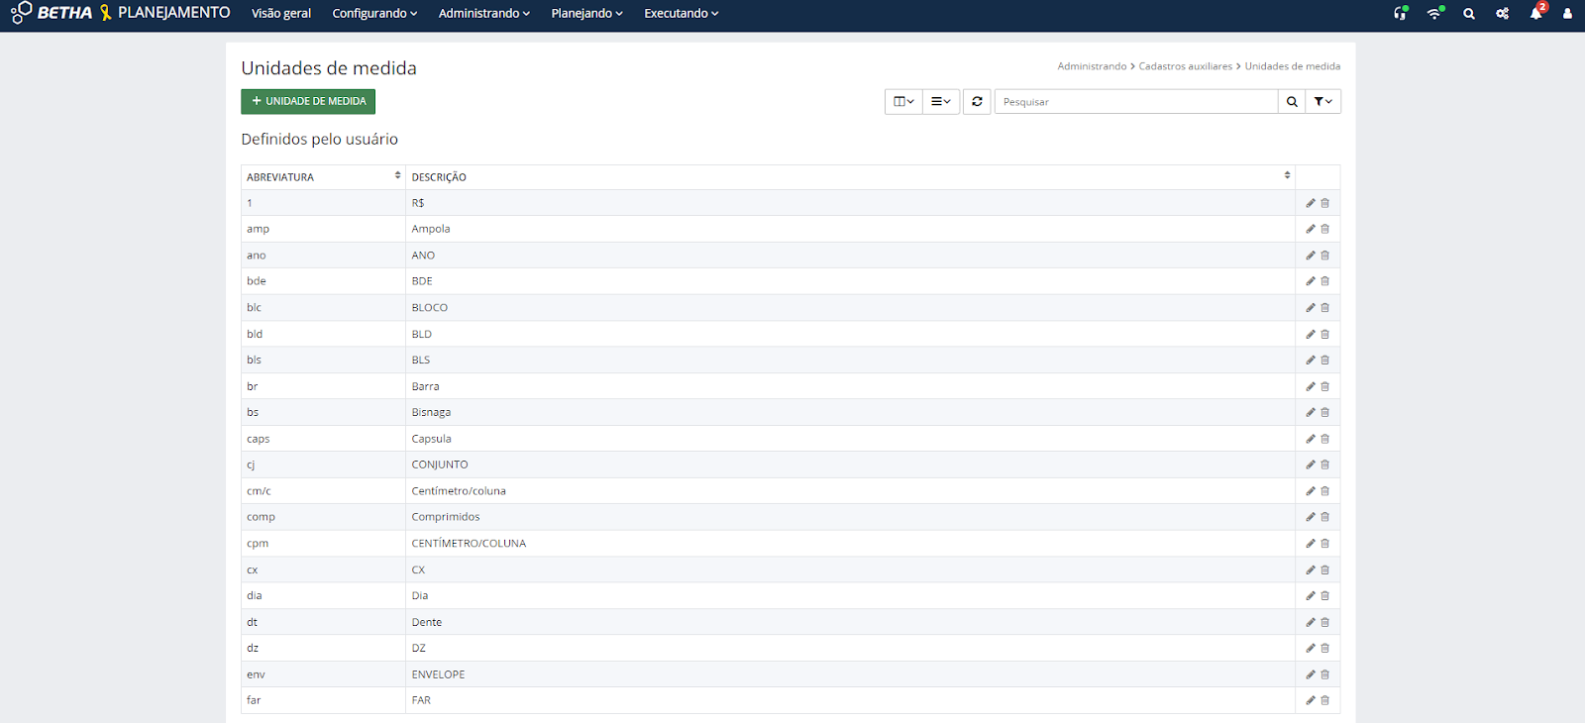The height and width of the screenshot is (723, 1585).
Task: Expand the Executando menu
Action: 682,14
